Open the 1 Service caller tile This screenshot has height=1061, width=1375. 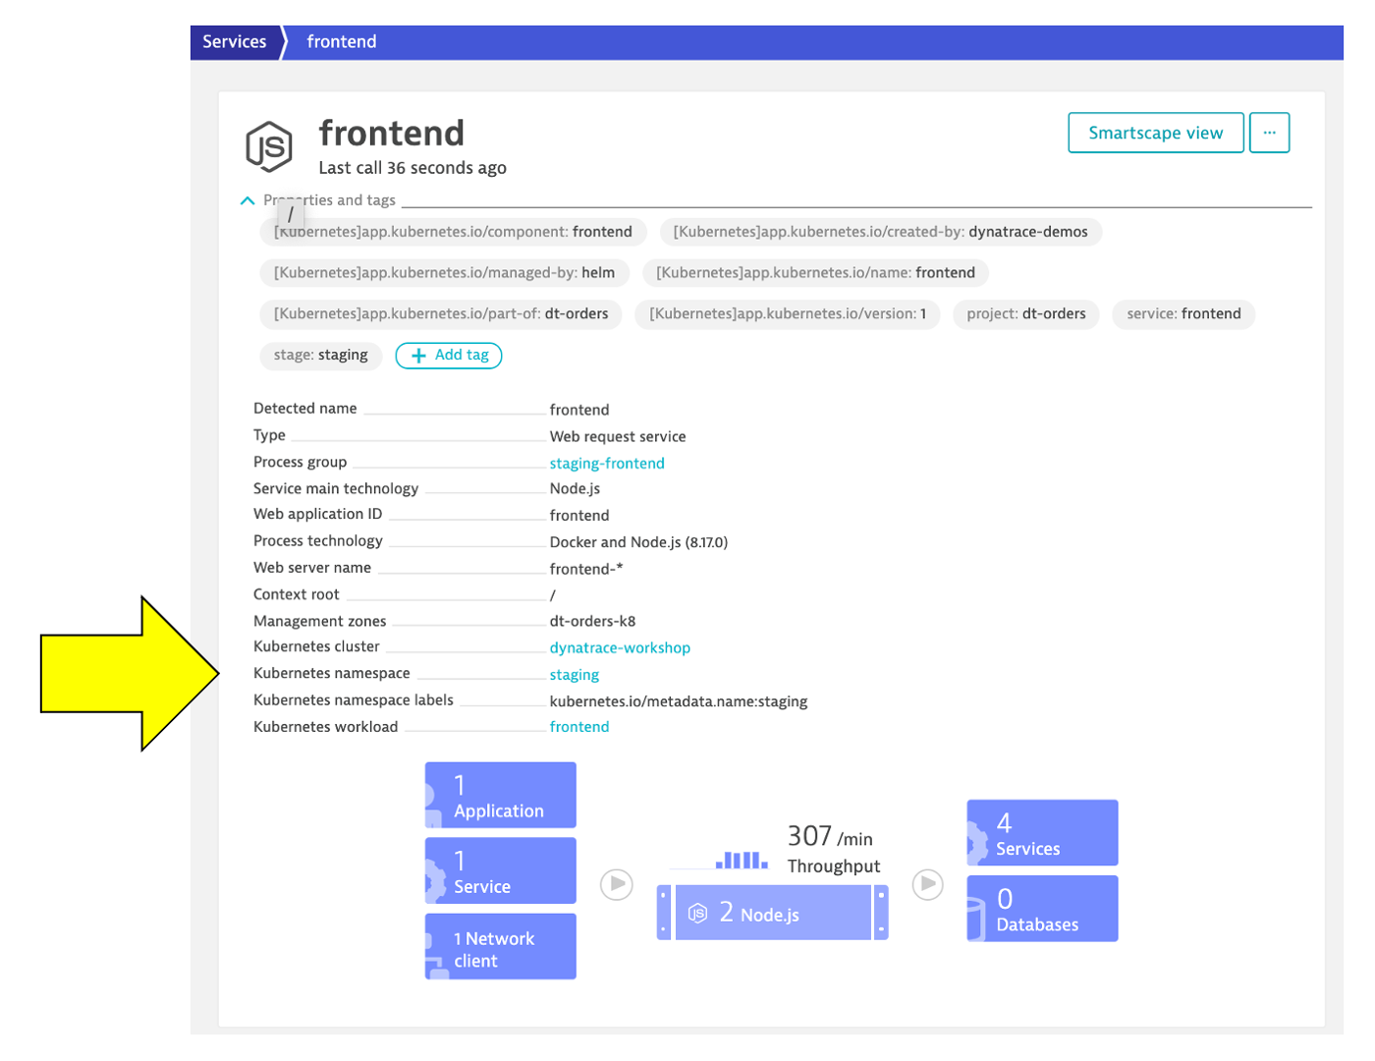click(501, 870)
